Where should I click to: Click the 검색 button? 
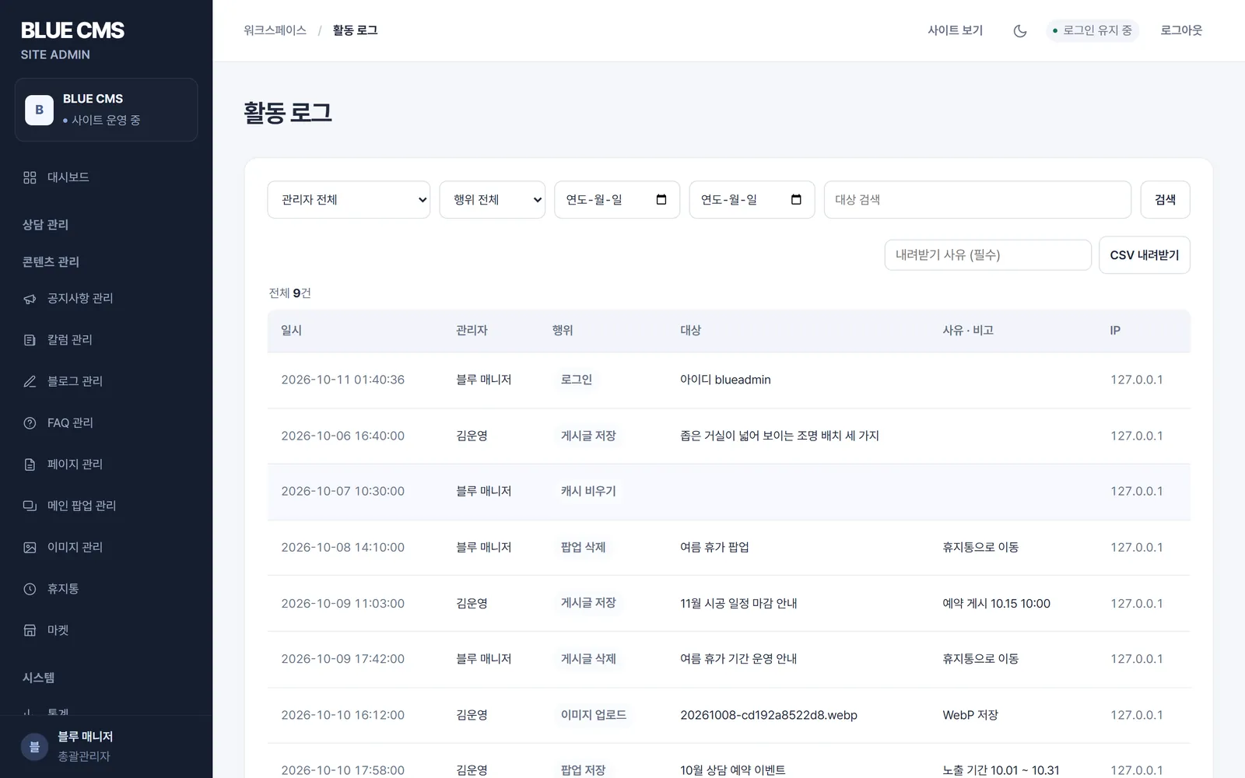pos(1165,200)
